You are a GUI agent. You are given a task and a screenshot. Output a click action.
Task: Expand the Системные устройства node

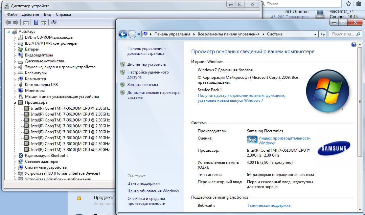click(15, 167)
